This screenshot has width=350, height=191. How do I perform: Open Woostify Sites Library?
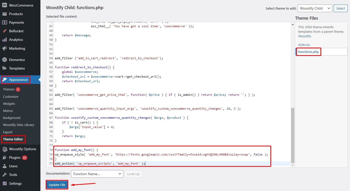point(18,125)
